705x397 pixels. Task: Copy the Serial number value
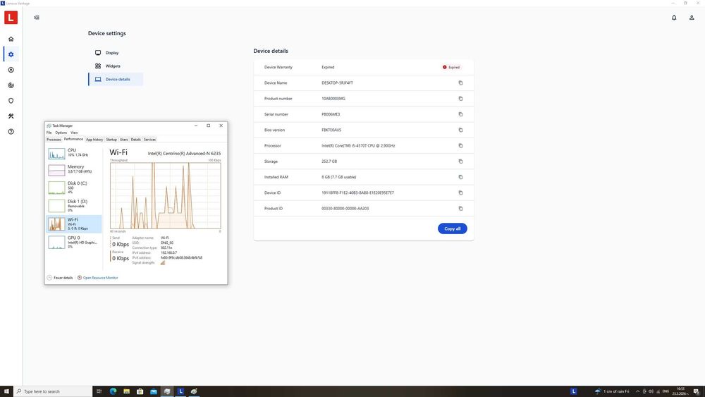pos(460,114)
